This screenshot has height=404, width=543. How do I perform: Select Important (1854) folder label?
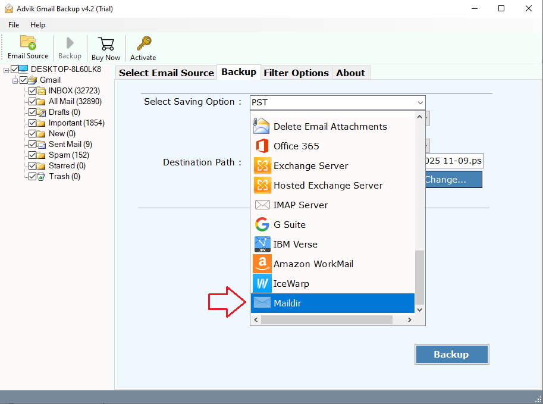tap(77, 123)
